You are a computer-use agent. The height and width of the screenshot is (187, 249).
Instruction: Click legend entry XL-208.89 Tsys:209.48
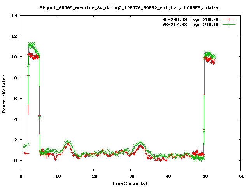191,19
